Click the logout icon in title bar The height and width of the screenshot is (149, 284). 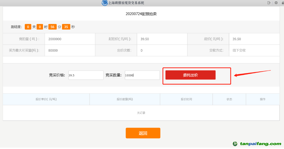[x=269, y=3]
